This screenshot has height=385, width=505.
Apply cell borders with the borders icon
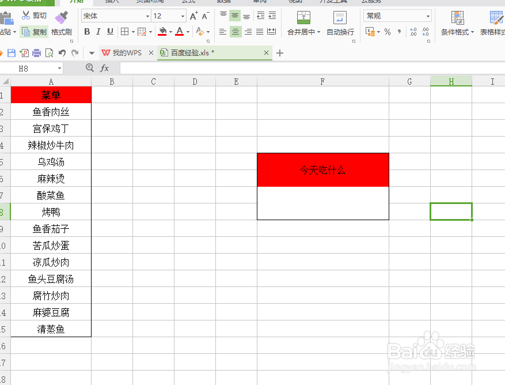click(124, 32)
